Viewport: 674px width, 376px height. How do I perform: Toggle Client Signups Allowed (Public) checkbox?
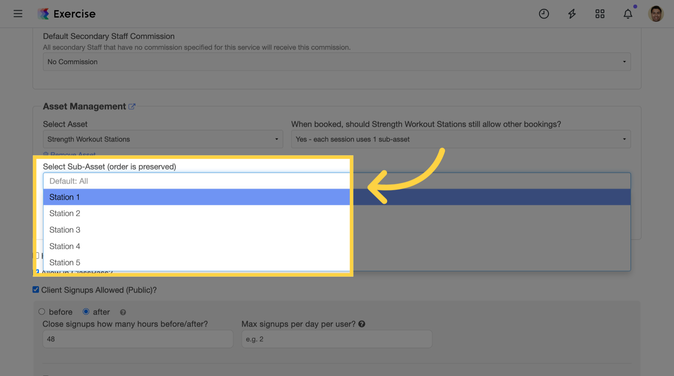click(36, 289)
